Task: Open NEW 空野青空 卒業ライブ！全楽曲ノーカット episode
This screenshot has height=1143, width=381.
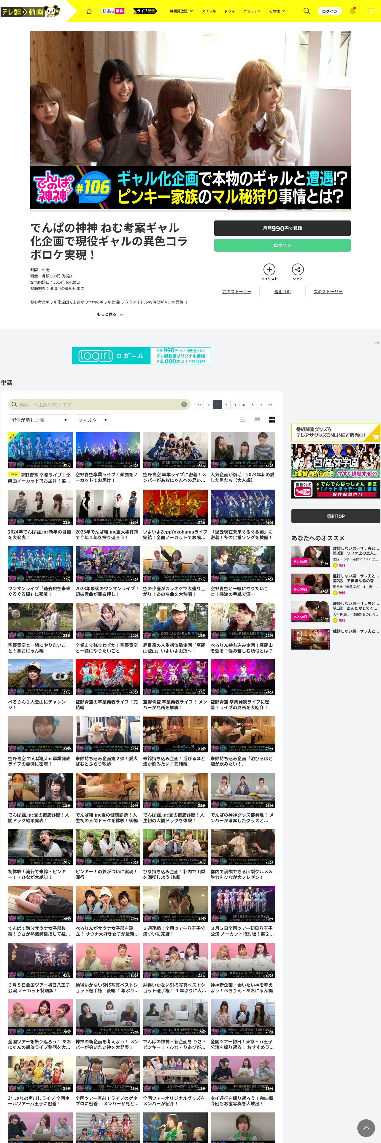Action: (40, 458)
